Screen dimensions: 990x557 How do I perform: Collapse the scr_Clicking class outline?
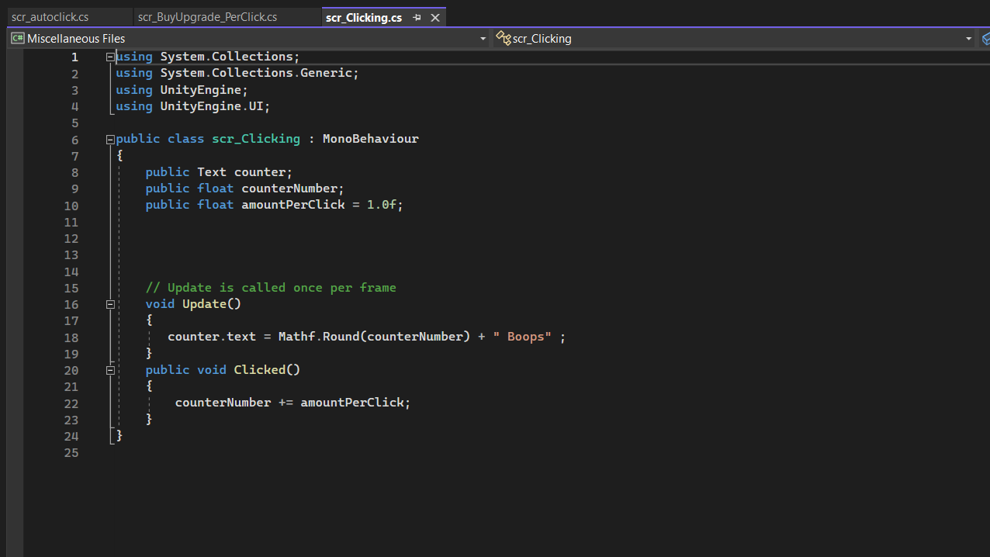pos(110,140)
